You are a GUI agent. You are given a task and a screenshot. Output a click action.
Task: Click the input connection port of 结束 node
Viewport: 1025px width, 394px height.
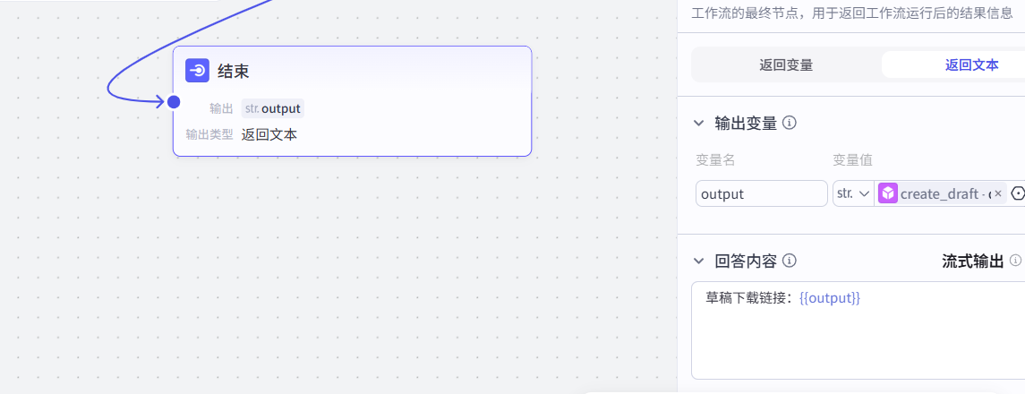[174, 102]
